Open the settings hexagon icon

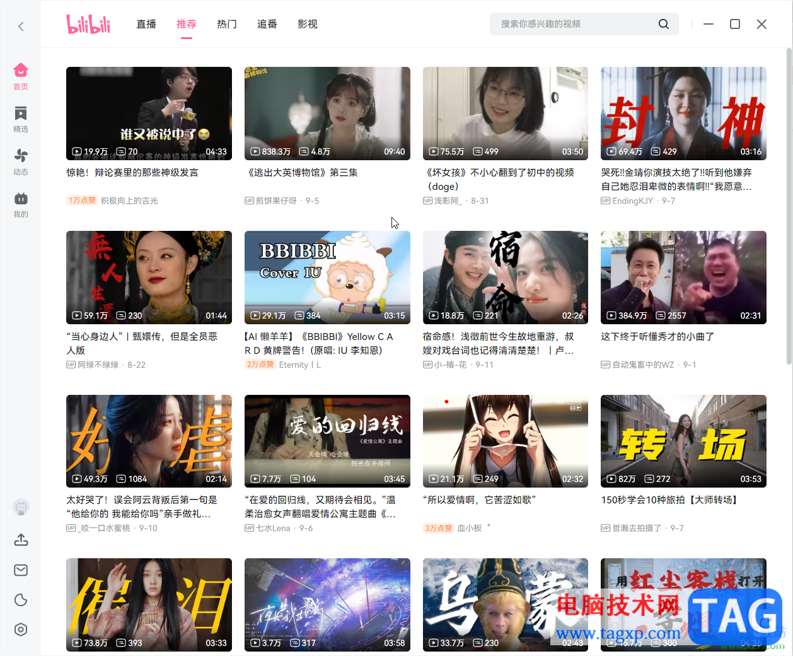(21, 630)
